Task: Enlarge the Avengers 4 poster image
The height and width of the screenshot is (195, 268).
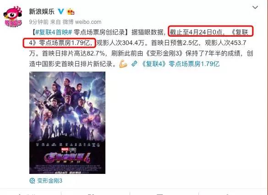Action: tap(67, 123)
